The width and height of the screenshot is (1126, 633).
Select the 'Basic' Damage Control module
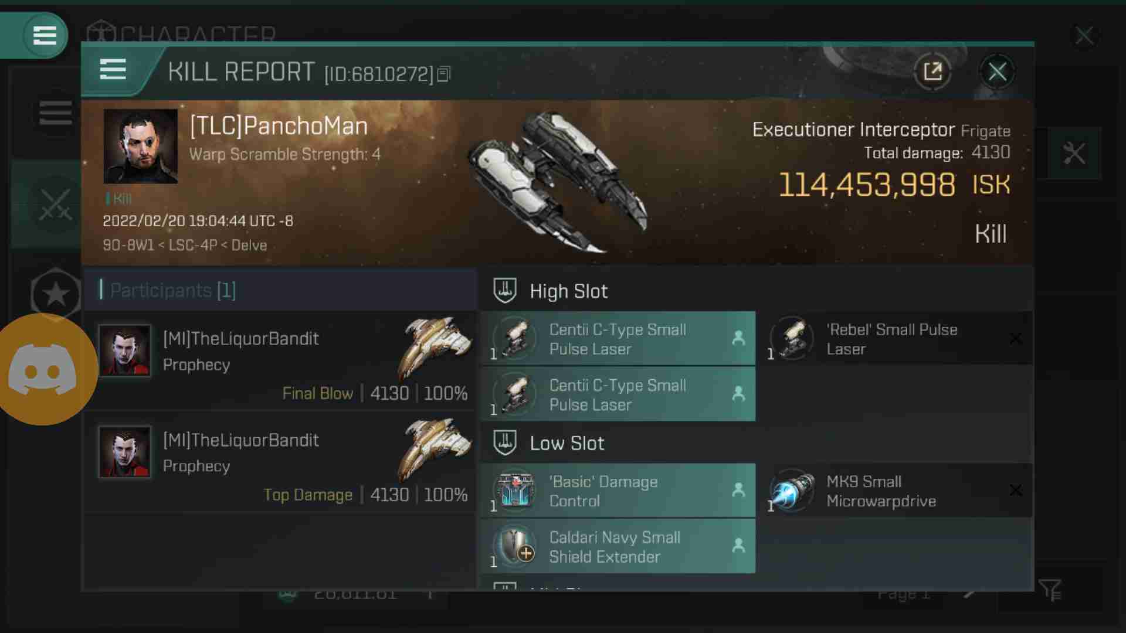[x=618, y=491]
